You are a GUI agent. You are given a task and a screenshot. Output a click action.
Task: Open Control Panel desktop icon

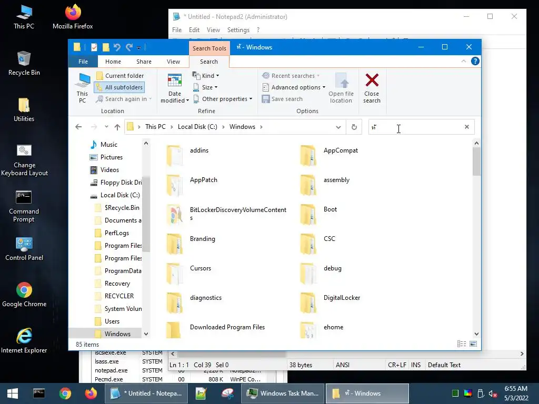point(24,249)
